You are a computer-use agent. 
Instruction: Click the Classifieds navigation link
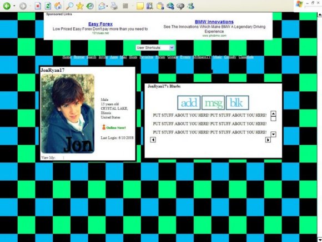coord(246,57)
